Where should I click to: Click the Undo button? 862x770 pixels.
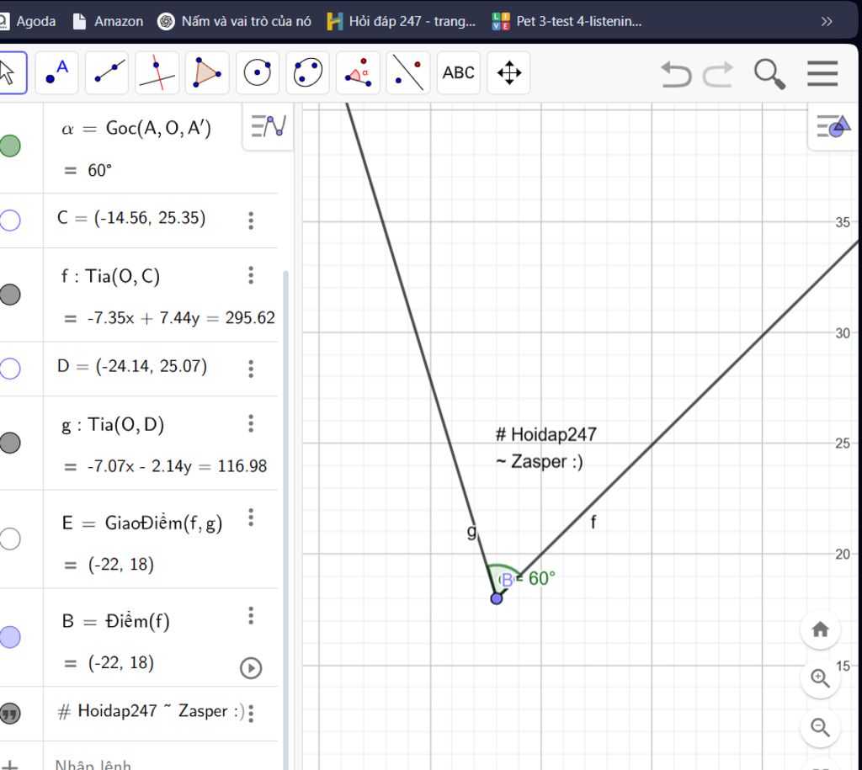[675, 74]
